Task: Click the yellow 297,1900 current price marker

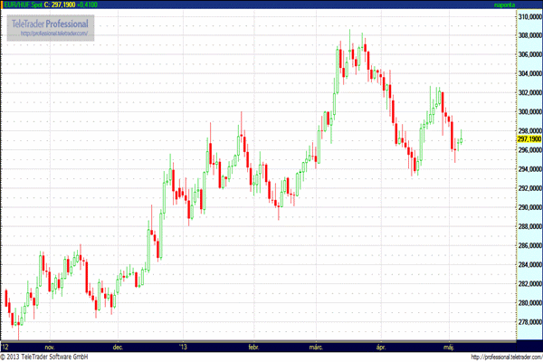Action: click(x=528, y=140)
